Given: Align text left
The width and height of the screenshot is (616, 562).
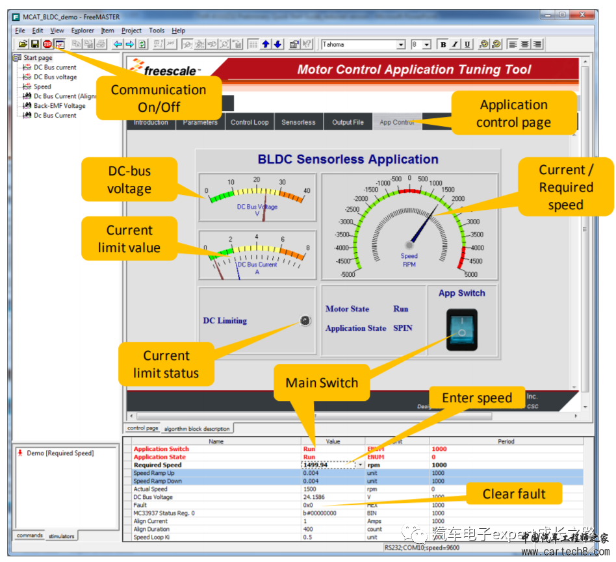Looking at the screenshot, I should (513, 44).
